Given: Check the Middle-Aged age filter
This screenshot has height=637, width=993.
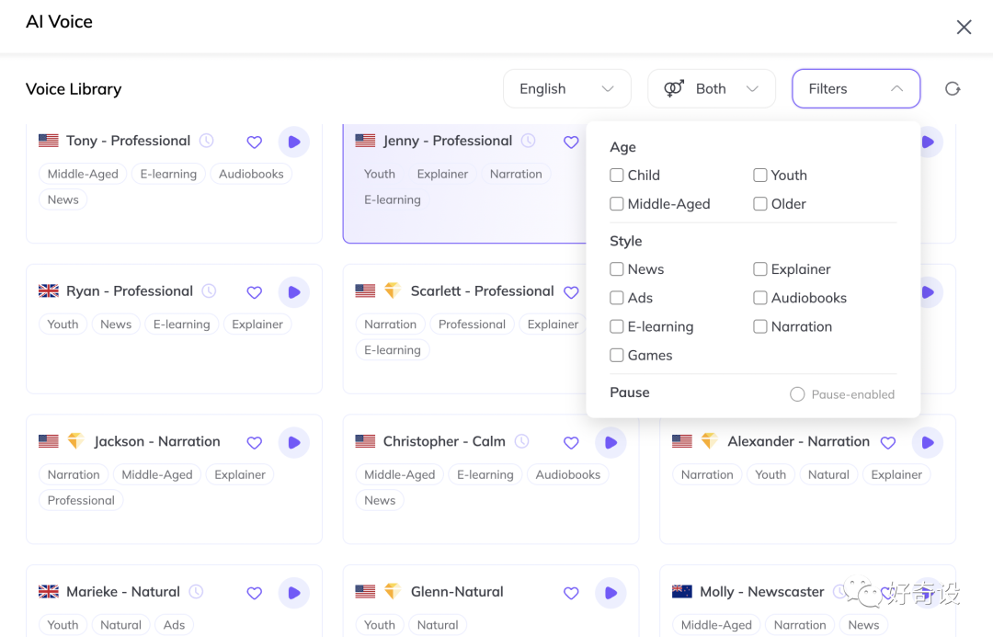Looking at the screenshot, I should (x=616, y=204).
